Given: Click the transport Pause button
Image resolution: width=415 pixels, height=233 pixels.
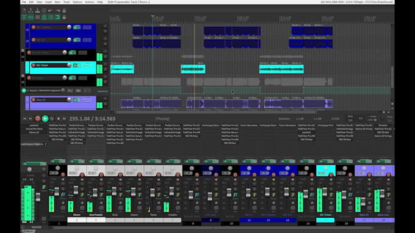Looking at the screenshot, I should coord(64,119).
